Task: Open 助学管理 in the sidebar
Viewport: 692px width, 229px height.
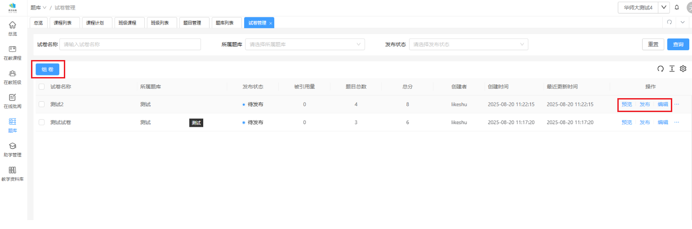Action: 13,149
